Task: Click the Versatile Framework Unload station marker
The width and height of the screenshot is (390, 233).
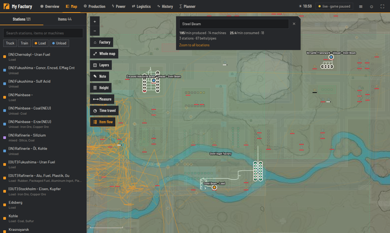Action: coord(331,57)
